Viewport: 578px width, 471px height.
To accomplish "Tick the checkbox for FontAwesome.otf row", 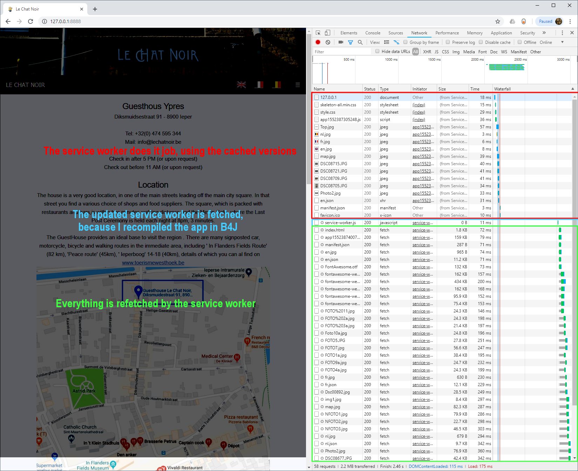I will (317, 267).
